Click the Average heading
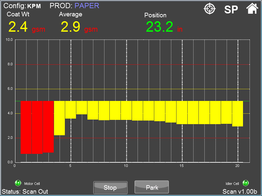The height and width of the screenshot is (196, 262). (71, 14)
